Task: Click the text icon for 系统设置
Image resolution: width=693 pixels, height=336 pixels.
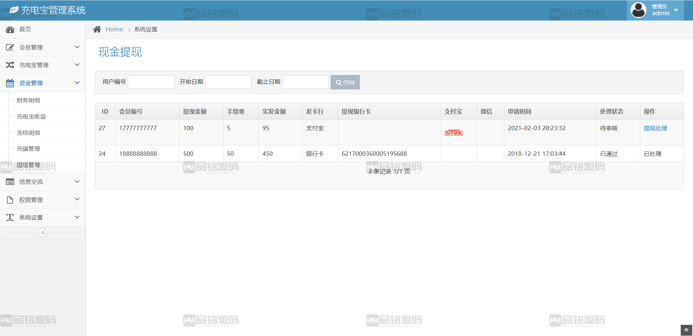Action: (10, 217)
